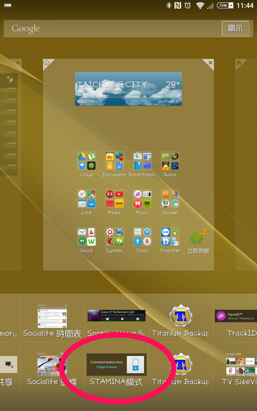Viewport: 257px width, 411px height.
Task: Add Titanium Backup widget beside TrackID
Action: [x=181, y=321]
